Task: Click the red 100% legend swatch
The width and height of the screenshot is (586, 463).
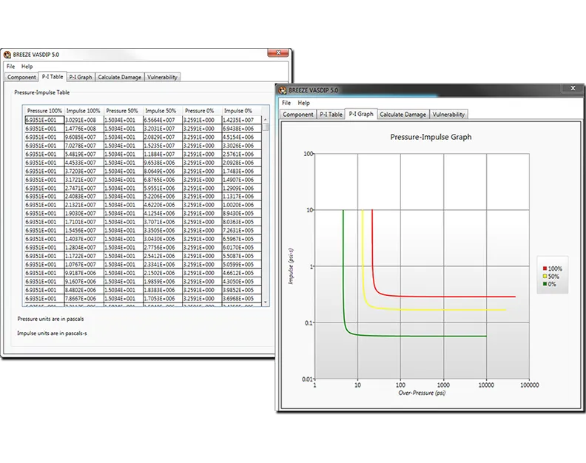Action: (545, 268)
